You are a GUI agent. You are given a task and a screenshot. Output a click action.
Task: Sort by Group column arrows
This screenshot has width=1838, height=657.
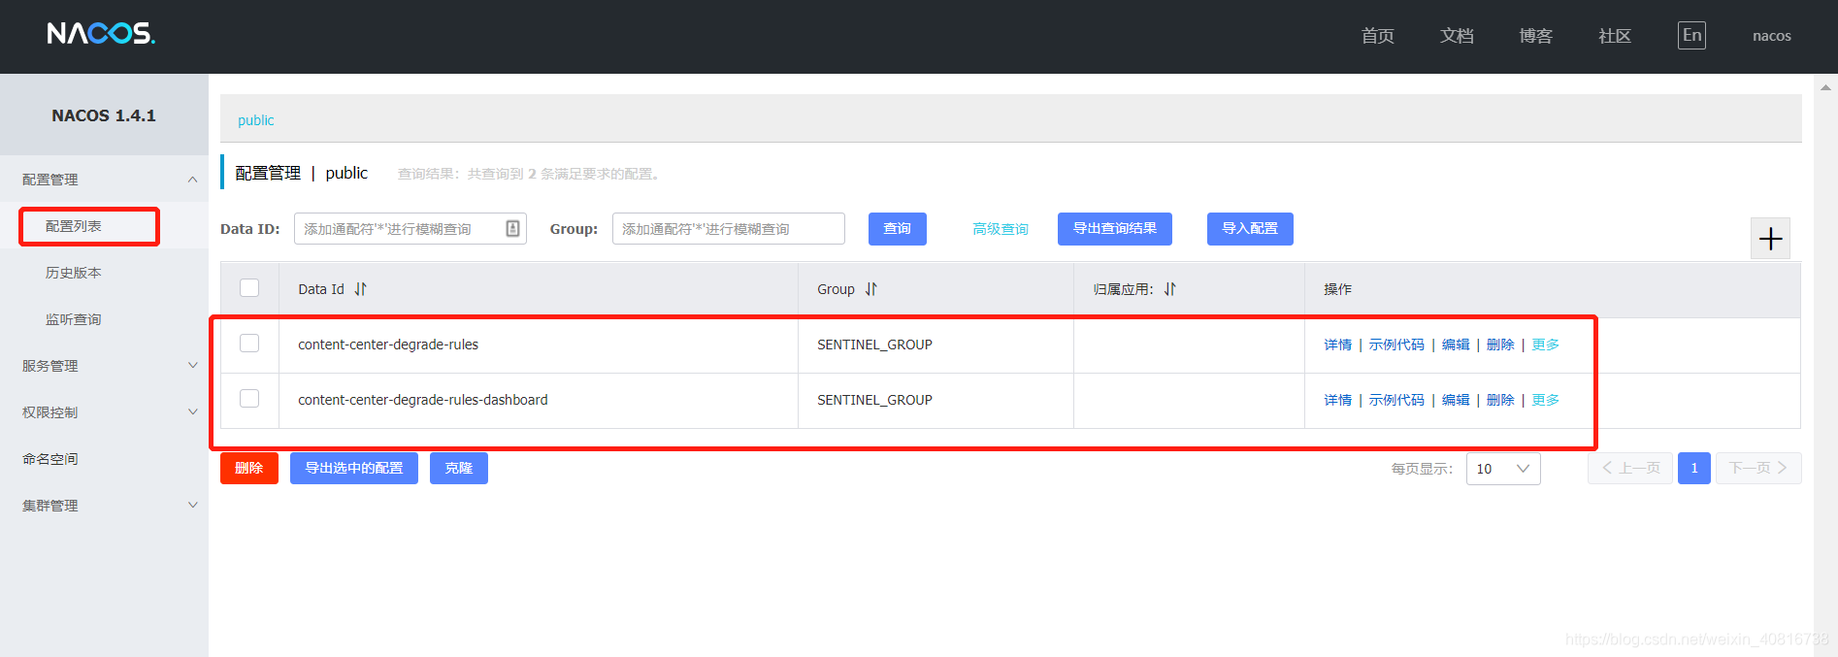coord(870,289)
